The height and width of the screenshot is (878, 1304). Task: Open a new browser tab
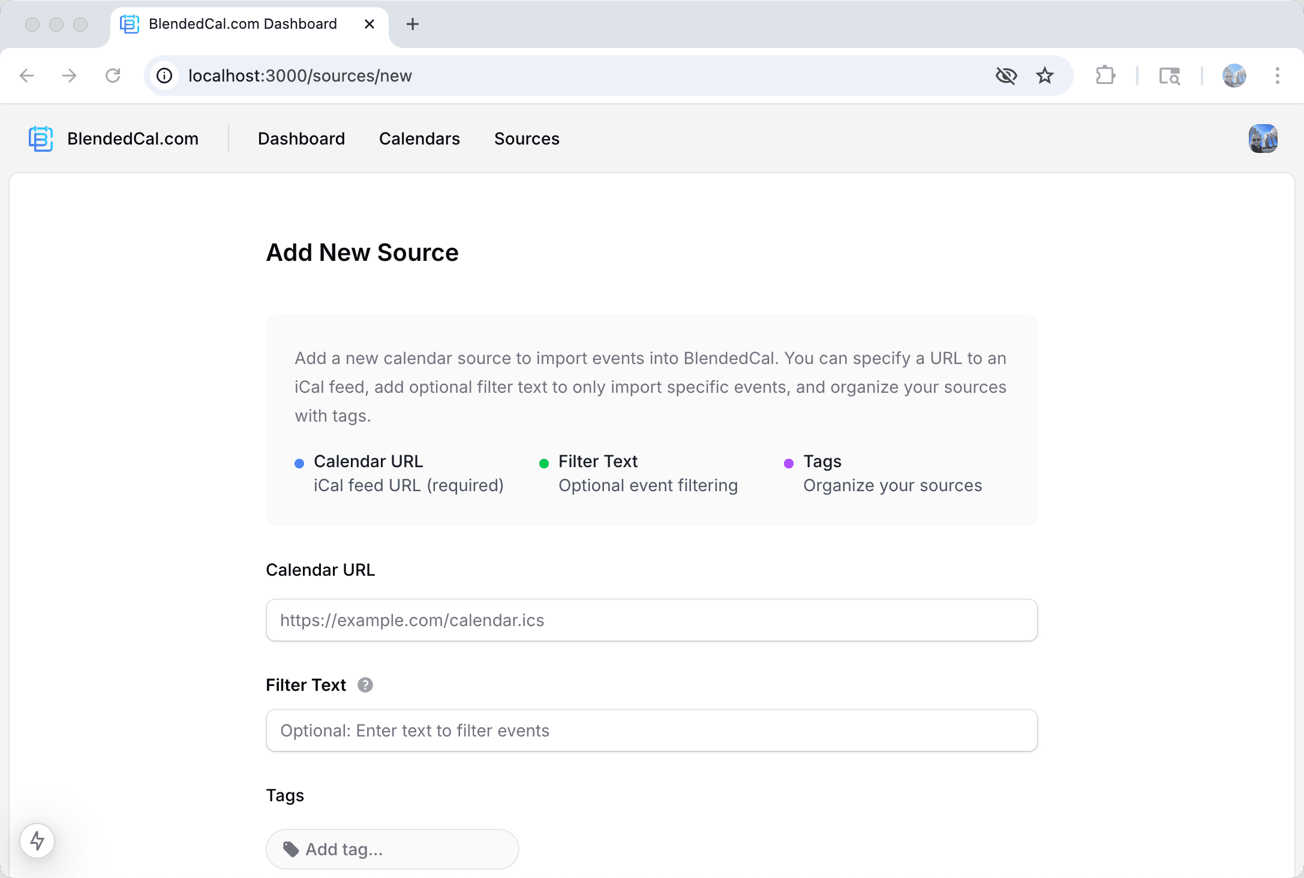click(412, 24)
